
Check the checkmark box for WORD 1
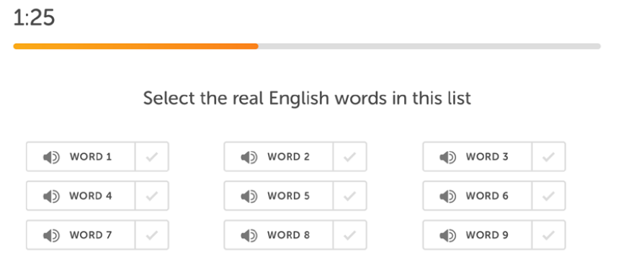click(x=152, y=157)
